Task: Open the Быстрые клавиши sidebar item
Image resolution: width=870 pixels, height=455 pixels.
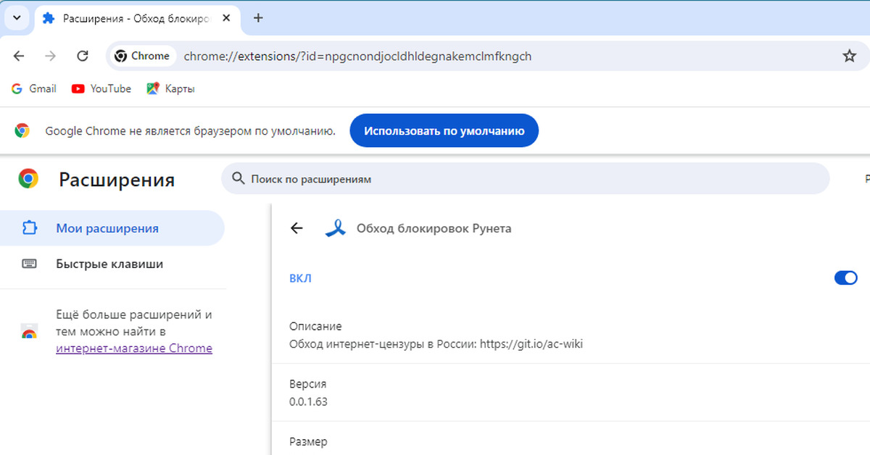Action: pos(109,264)
